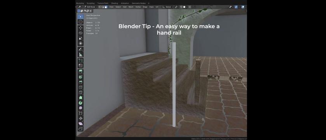
Task: Open the Vertex menu
Action: click(138, 7)
